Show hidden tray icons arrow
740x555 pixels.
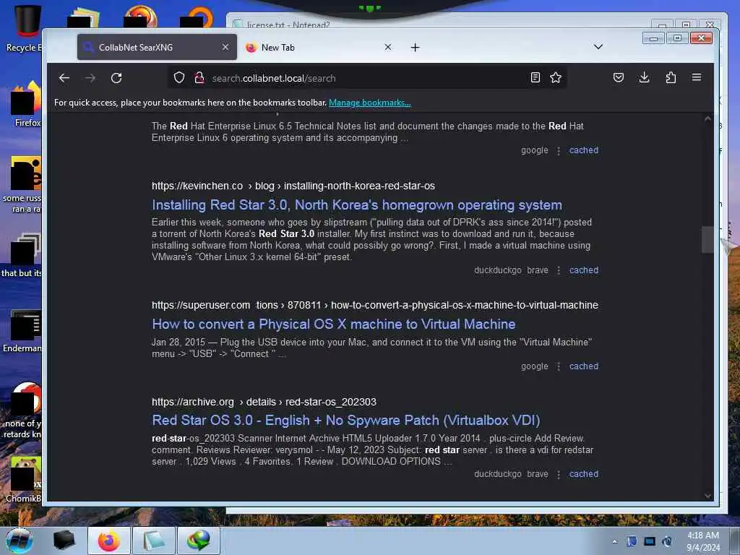[614, 541]
